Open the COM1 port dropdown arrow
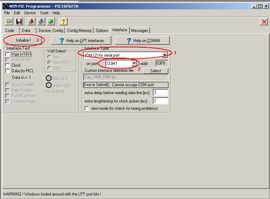Viewport: 270px width, 199px height. (x=134, y=64)
